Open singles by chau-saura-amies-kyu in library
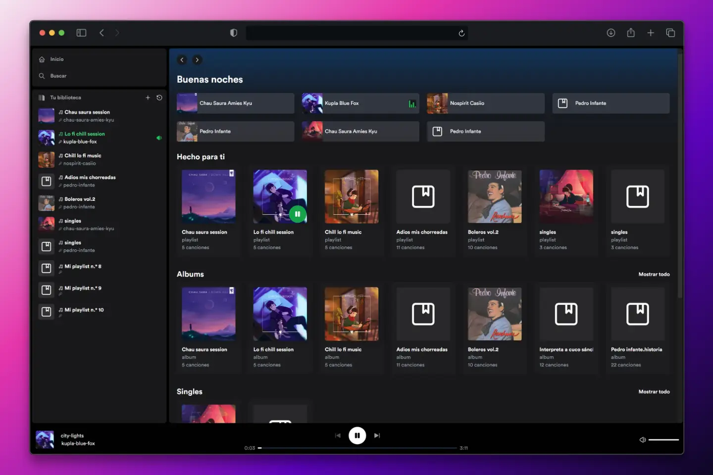Viewport: 713px width, 475px height. [x=99, y=225]
